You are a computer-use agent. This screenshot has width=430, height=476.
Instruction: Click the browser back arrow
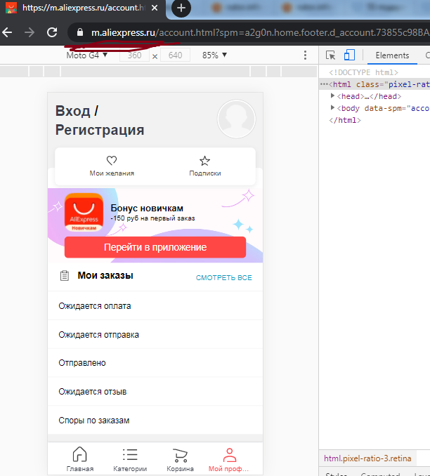pos(7,32)
